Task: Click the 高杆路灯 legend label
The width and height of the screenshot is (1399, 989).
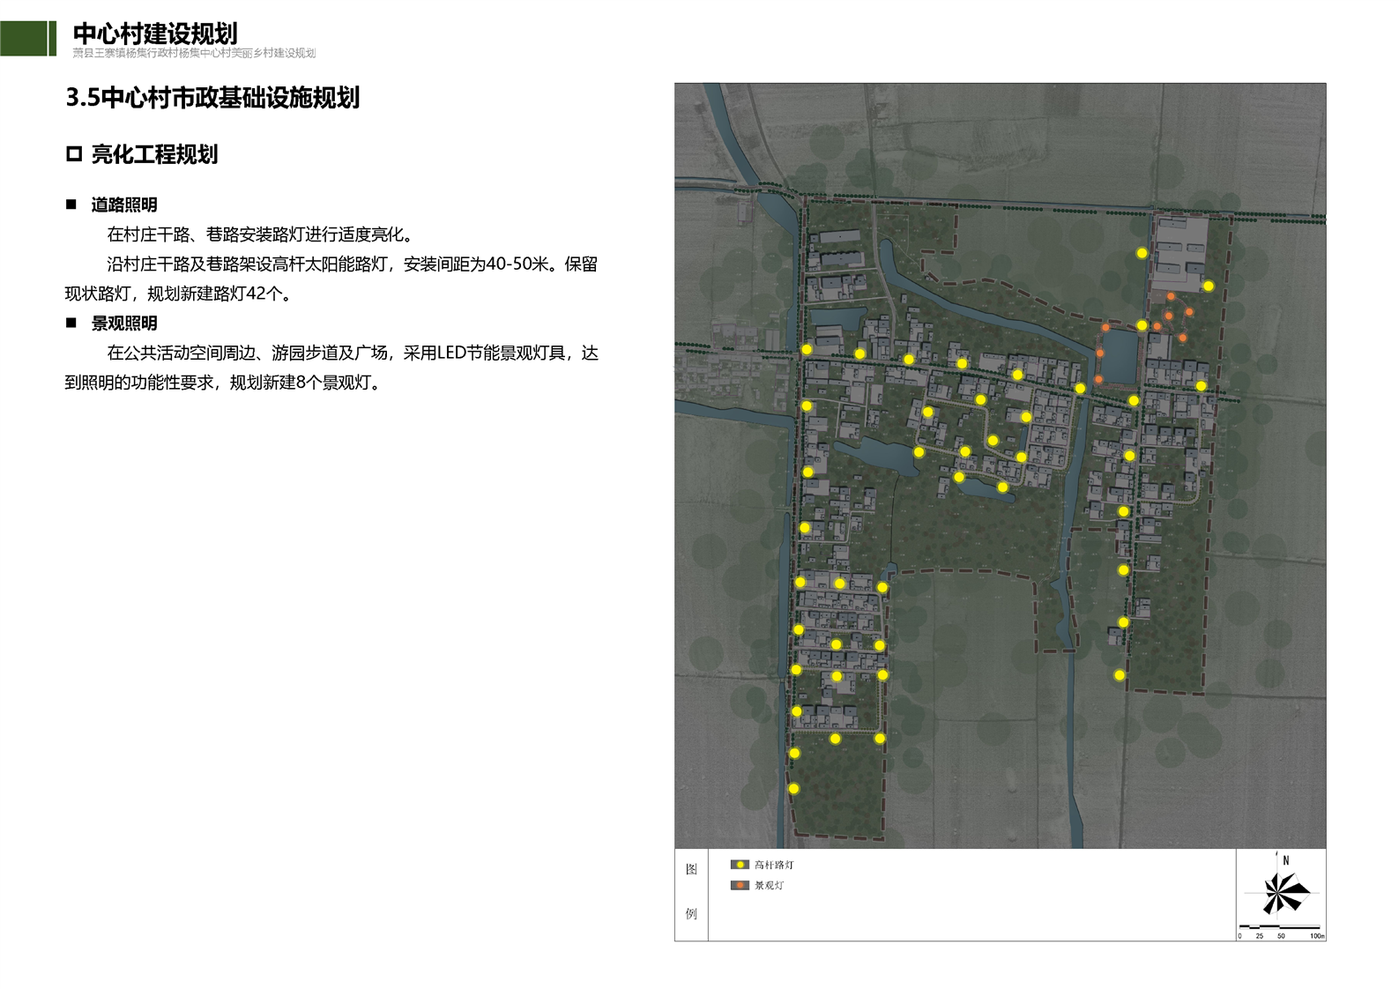Action: click(774, 865)
